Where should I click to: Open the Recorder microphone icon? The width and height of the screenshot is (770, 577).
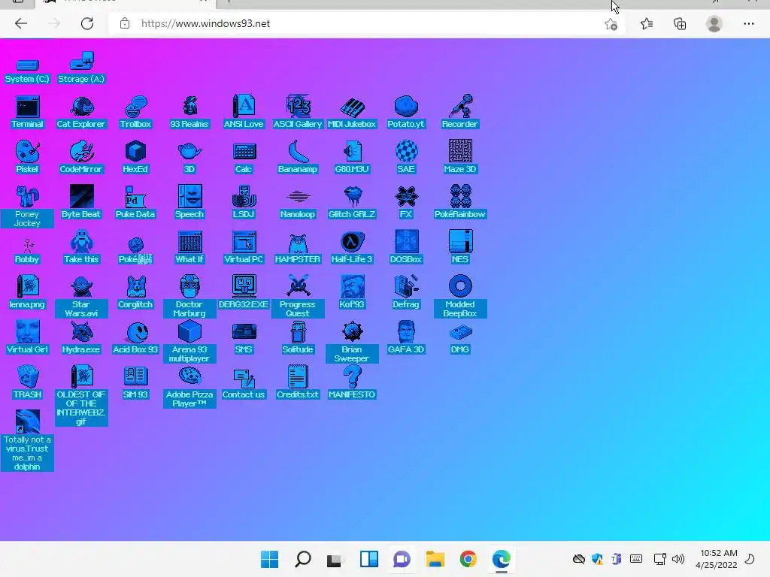(459, 113)
